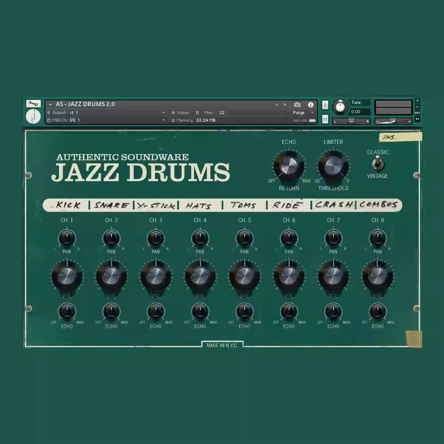
Task: Take a snapshot with camera icon
Action: point(297,105)
